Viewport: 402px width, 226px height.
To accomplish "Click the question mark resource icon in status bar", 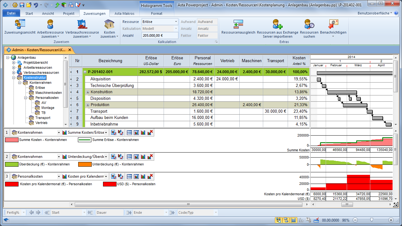I will (309, 220).
